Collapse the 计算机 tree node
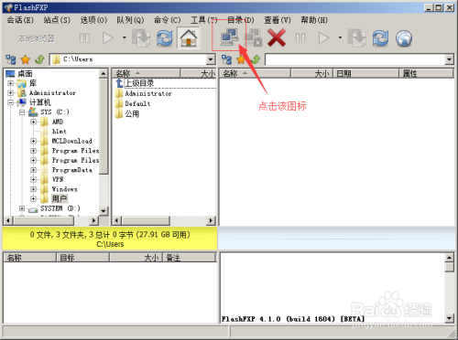The height and width of the screenshot is (340, 458). 11,102
